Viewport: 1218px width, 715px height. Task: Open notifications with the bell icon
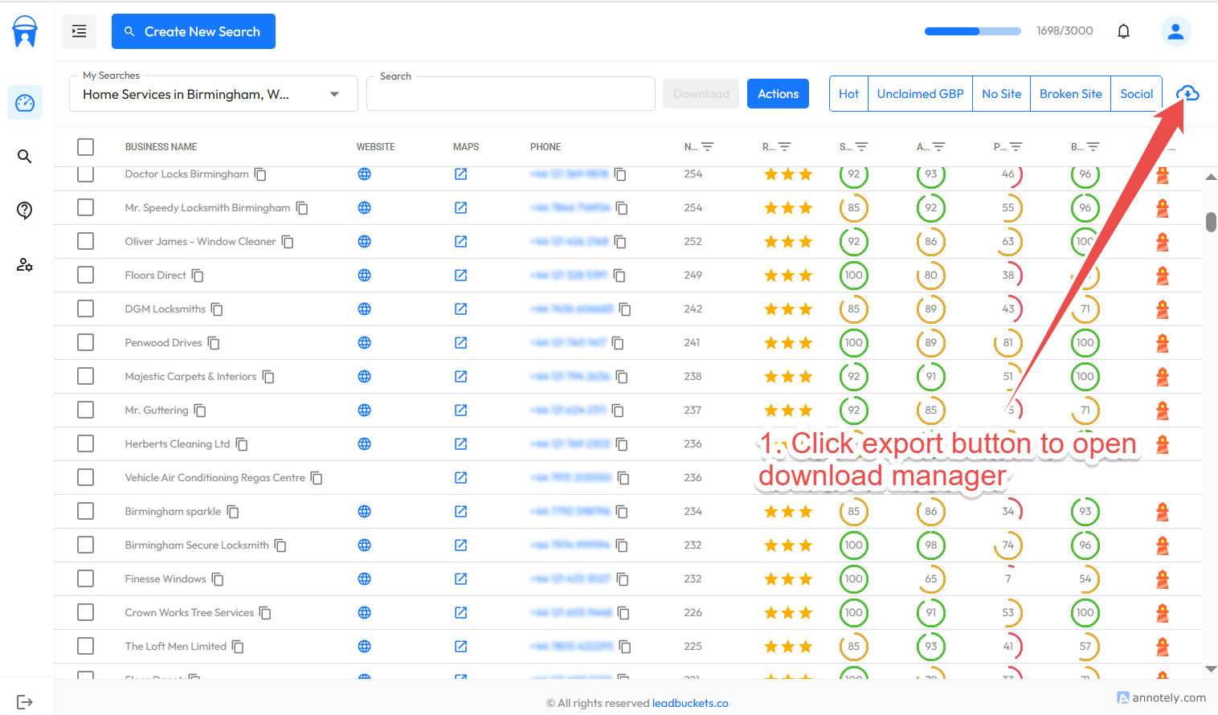(1123, 31)
